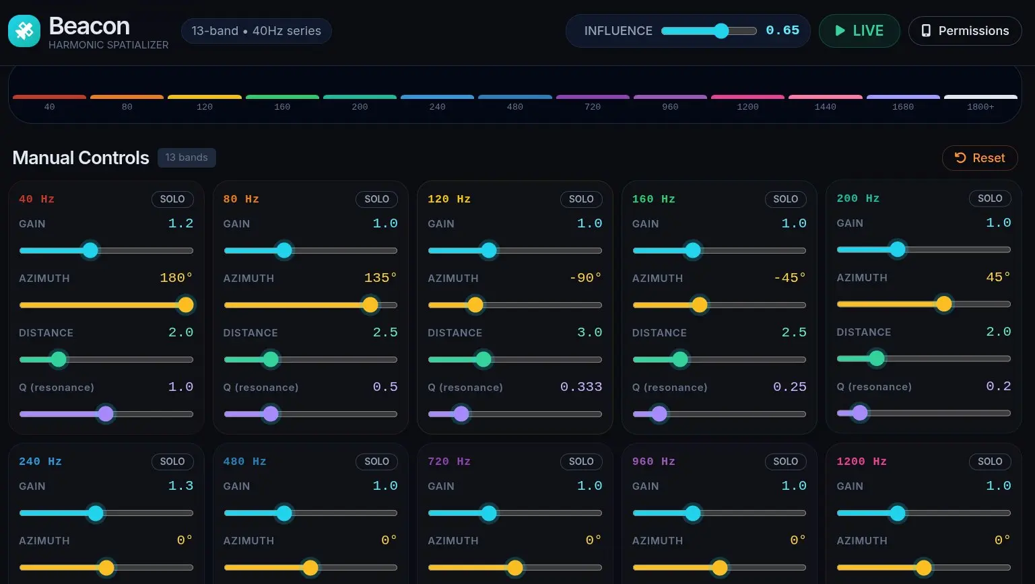Click the 80 Hz azimuth value 135°
The image size is (1035, 584).
380,278
